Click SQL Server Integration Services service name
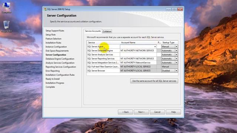This screenshot has height=133, width=237. [103, 62]
